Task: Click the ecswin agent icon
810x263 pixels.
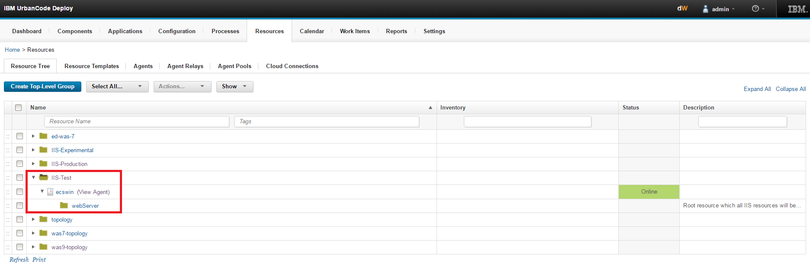Action: [50, 192]
